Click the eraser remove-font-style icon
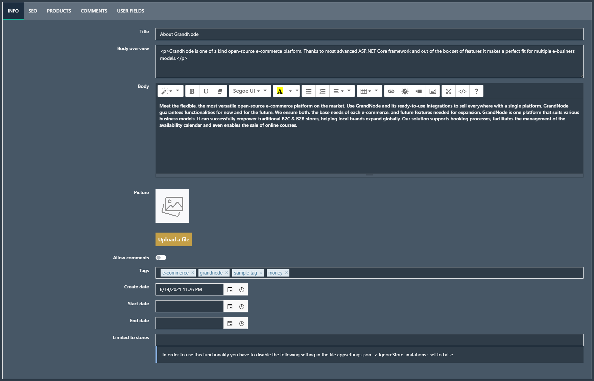This screenshot has height=381, width=594. click(220, 91)
